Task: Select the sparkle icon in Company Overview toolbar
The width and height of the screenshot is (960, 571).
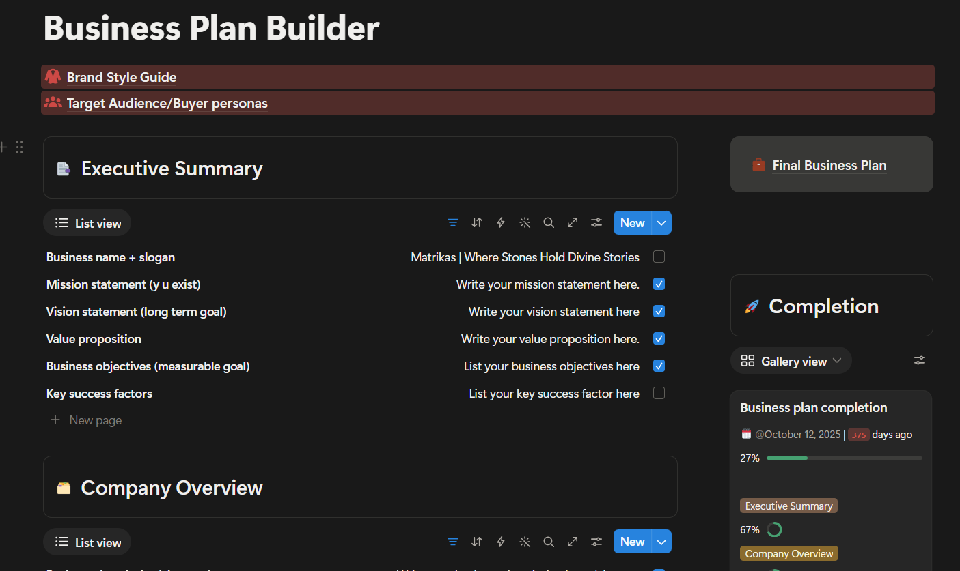Action: point(525,542)
